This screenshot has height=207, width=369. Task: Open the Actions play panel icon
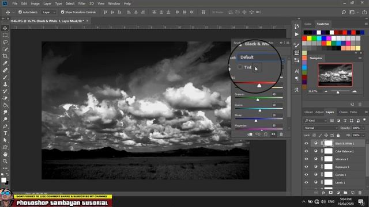click(x=296, y=34)
